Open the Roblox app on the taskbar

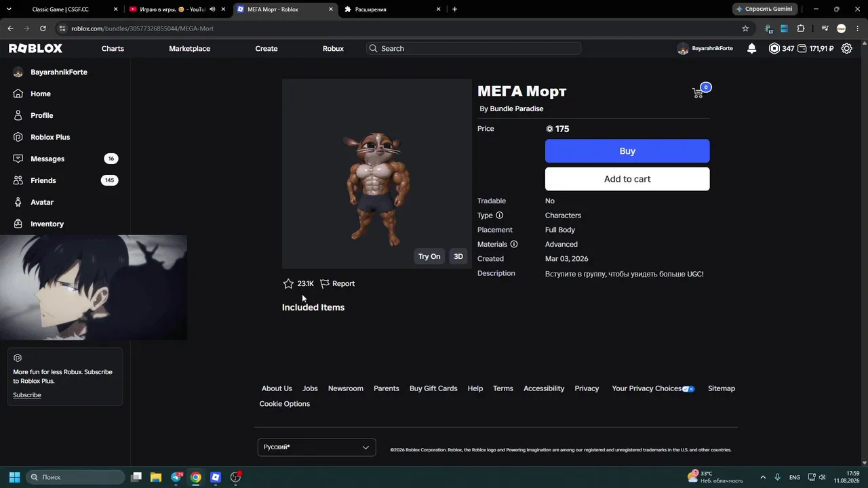click(216, 477)
